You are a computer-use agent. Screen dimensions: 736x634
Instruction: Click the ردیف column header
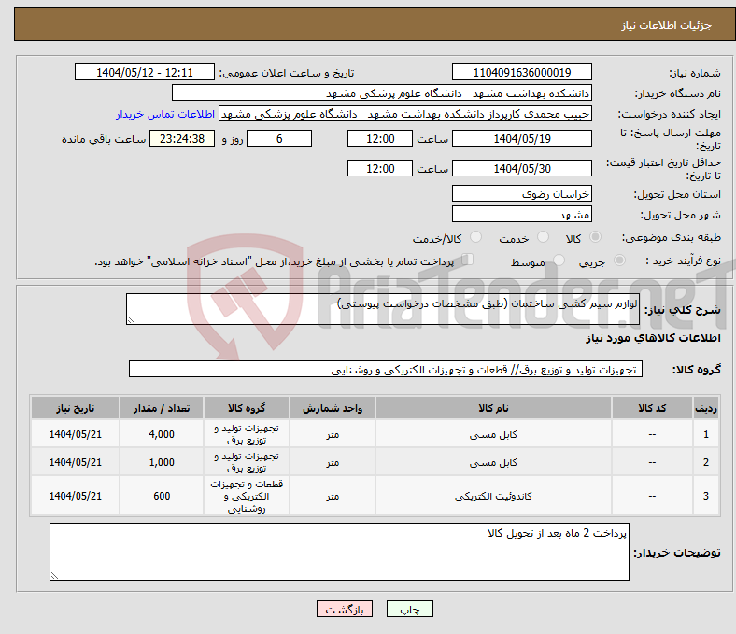706,408
